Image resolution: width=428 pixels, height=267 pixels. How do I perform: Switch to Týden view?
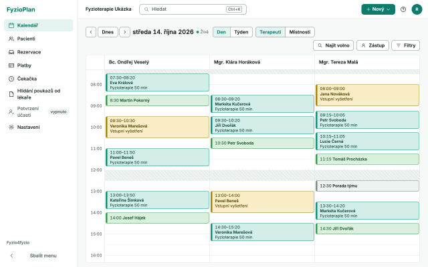(241, 32)
